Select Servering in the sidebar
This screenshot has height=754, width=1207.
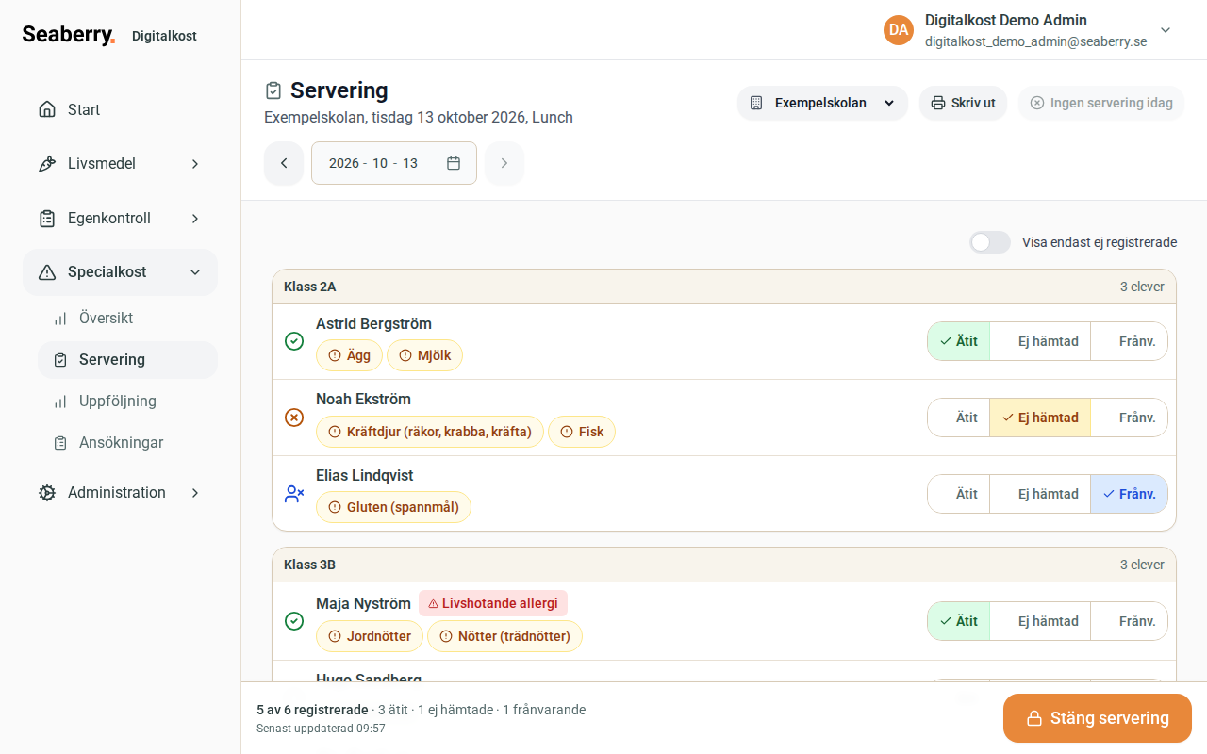127,360
